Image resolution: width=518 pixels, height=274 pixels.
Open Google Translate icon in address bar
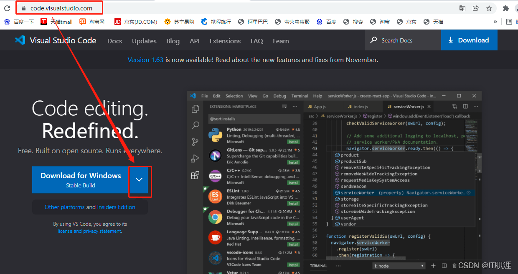[462, 8]
